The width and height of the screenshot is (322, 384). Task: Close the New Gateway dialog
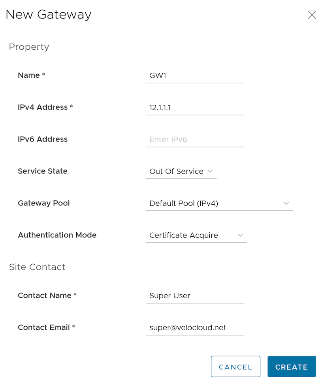312,15
